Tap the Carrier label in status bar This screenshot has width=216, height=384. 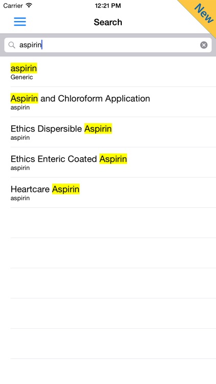pyautogui.click(x=13, y=6)
